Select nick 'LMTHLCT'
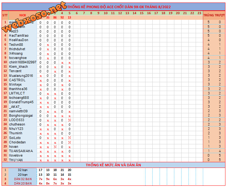The image size is (227, 187). (x=17, y=93)
